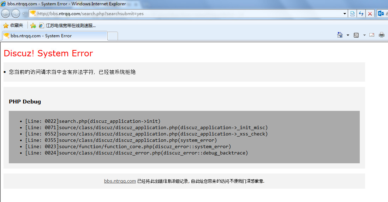388x202 pixels.
Task: Click the Outlook search provider icon
Action: (381, 14)
